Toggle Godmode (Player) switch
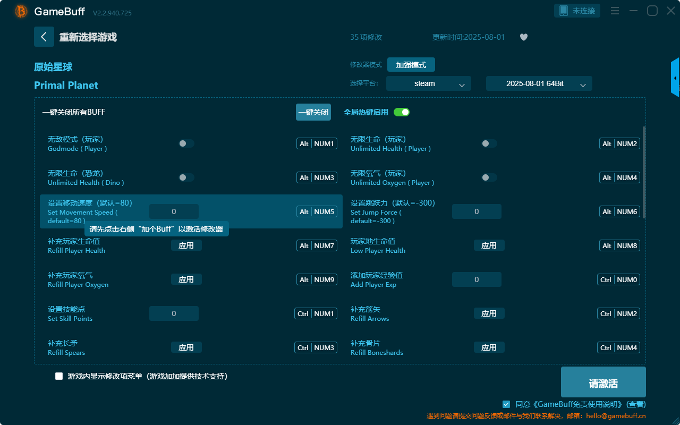 pyautogui.click(x=186, y=143)
